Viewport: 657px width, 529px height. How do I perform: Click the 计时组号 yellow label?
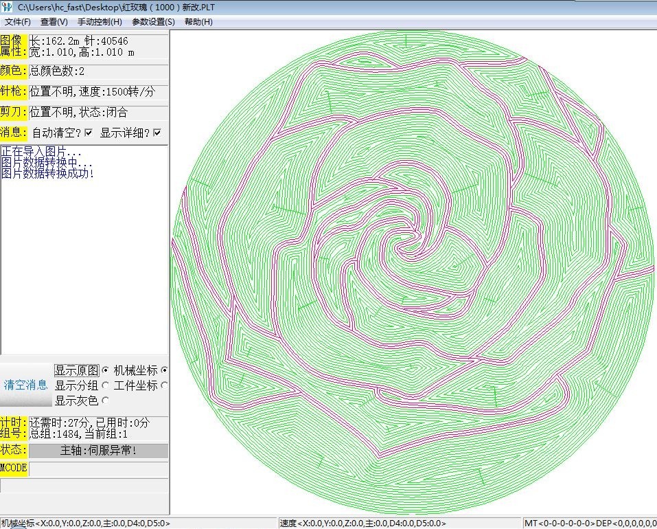(x=14, y=428)
